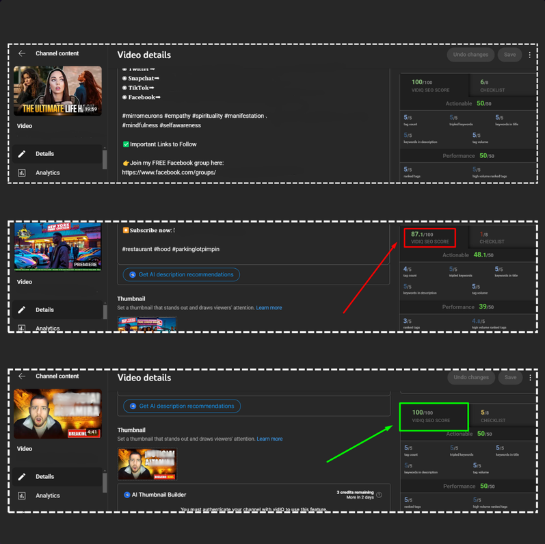This screenshot has height=544, width=545.
Task: Click the 'Facebook' bullet line in description
Action: tap(142, 97)
